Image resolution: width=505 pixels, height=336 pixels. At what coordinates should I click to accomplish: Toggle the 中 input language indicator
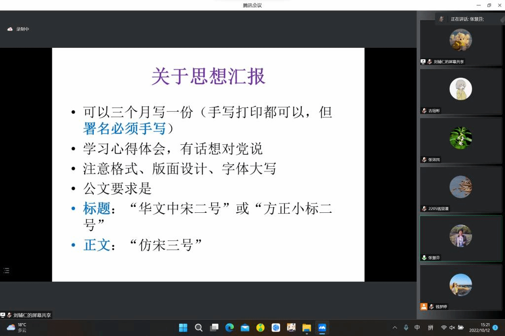[x=417, y=328]
